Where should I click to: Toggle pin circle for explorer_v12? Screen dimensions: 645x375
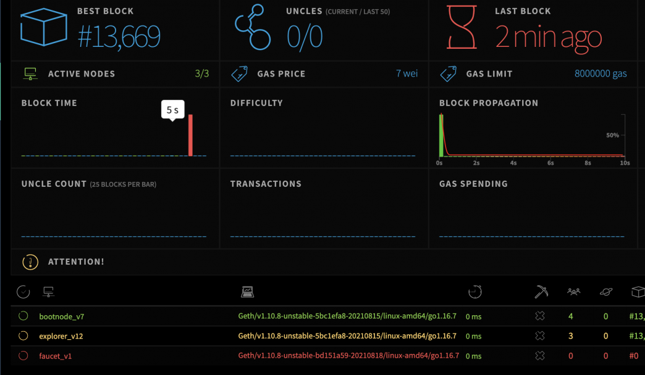click(x=23, y=336)
